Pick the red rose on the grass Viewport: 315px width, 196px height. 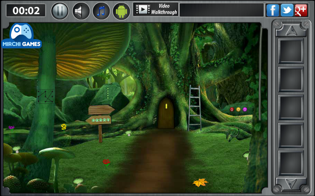pos(106,163)
